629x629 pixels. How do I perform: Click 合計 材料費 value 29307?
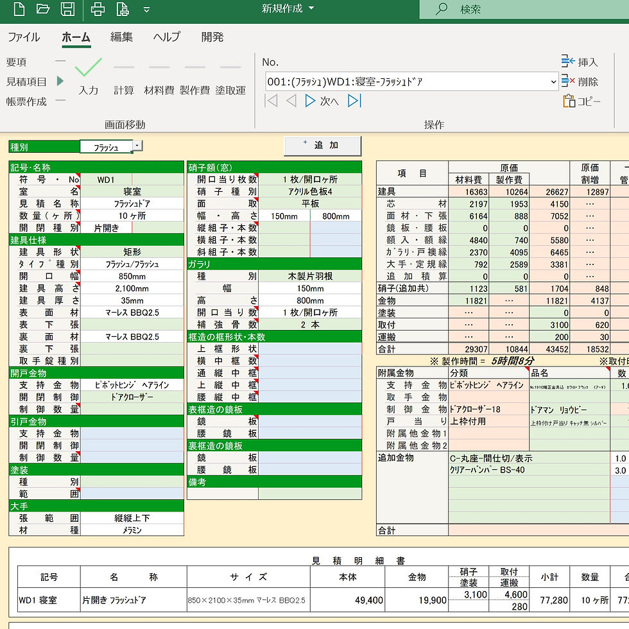click(x=469, y=349)
